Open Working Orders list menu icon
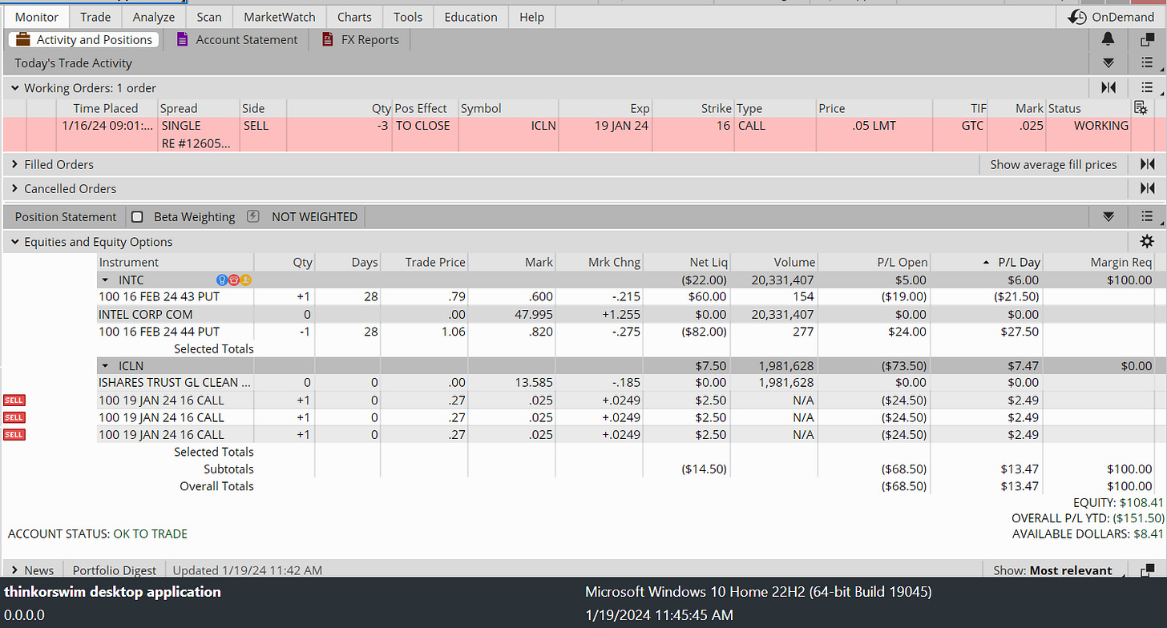The height and width of the screenshot is (628, 1167). (x=1147, y=87)
